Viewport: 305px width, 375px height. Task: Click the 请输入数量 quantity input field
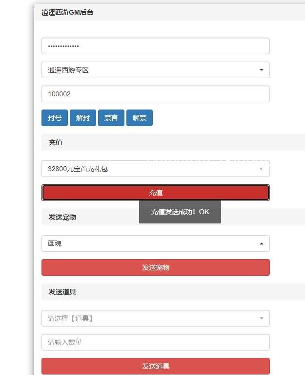coord(156,342)
